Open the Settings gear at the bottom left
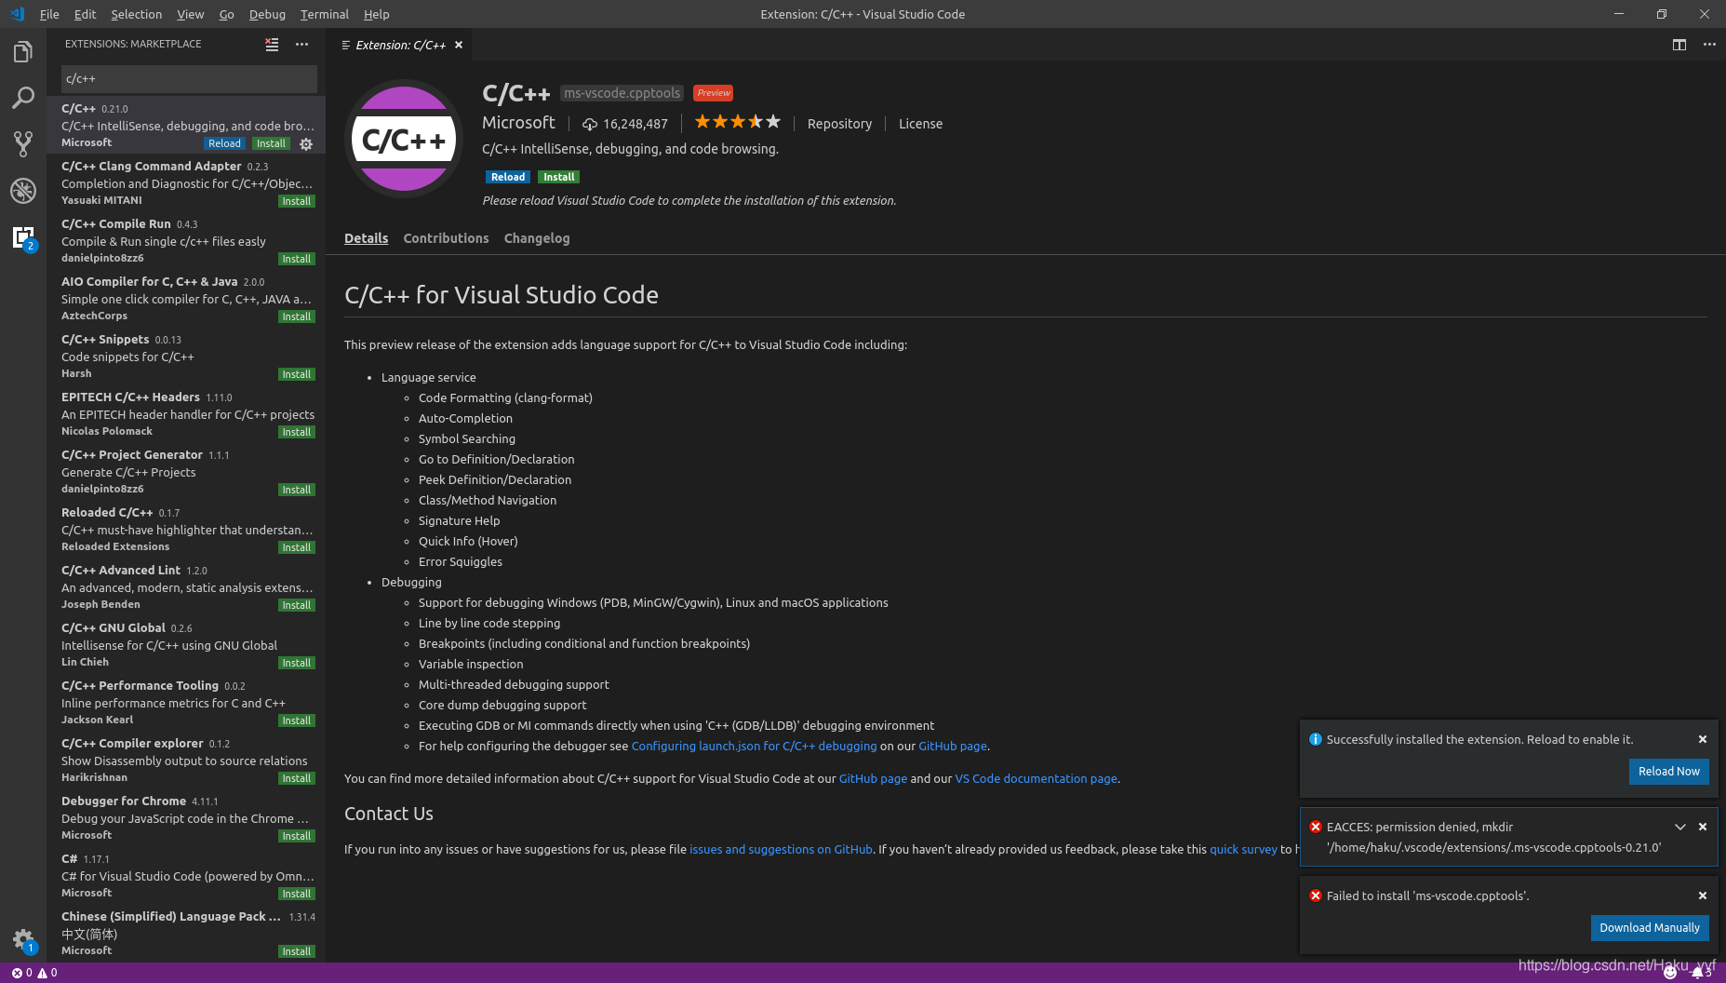This screenshot has height=983, width=1726. point(23,940)
